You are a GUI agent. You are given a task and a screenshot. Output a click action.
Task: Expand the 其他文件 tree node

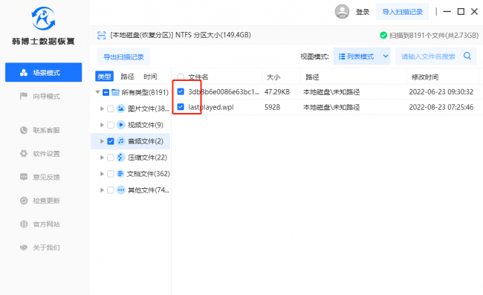pos(102,190)
